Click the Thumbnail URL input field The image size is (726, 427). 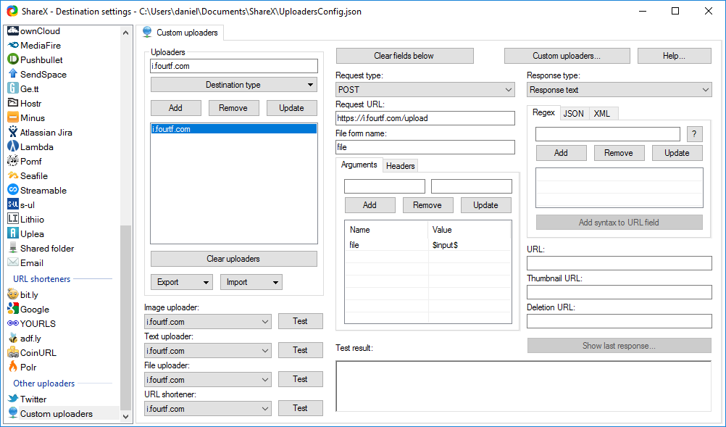[x=619, y=292]
